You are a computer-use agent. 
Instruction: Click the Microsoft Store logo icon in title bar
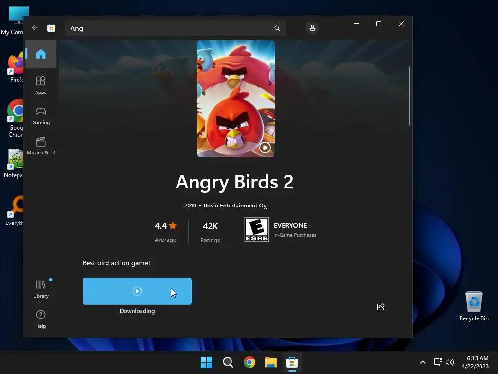pos(51,28)
